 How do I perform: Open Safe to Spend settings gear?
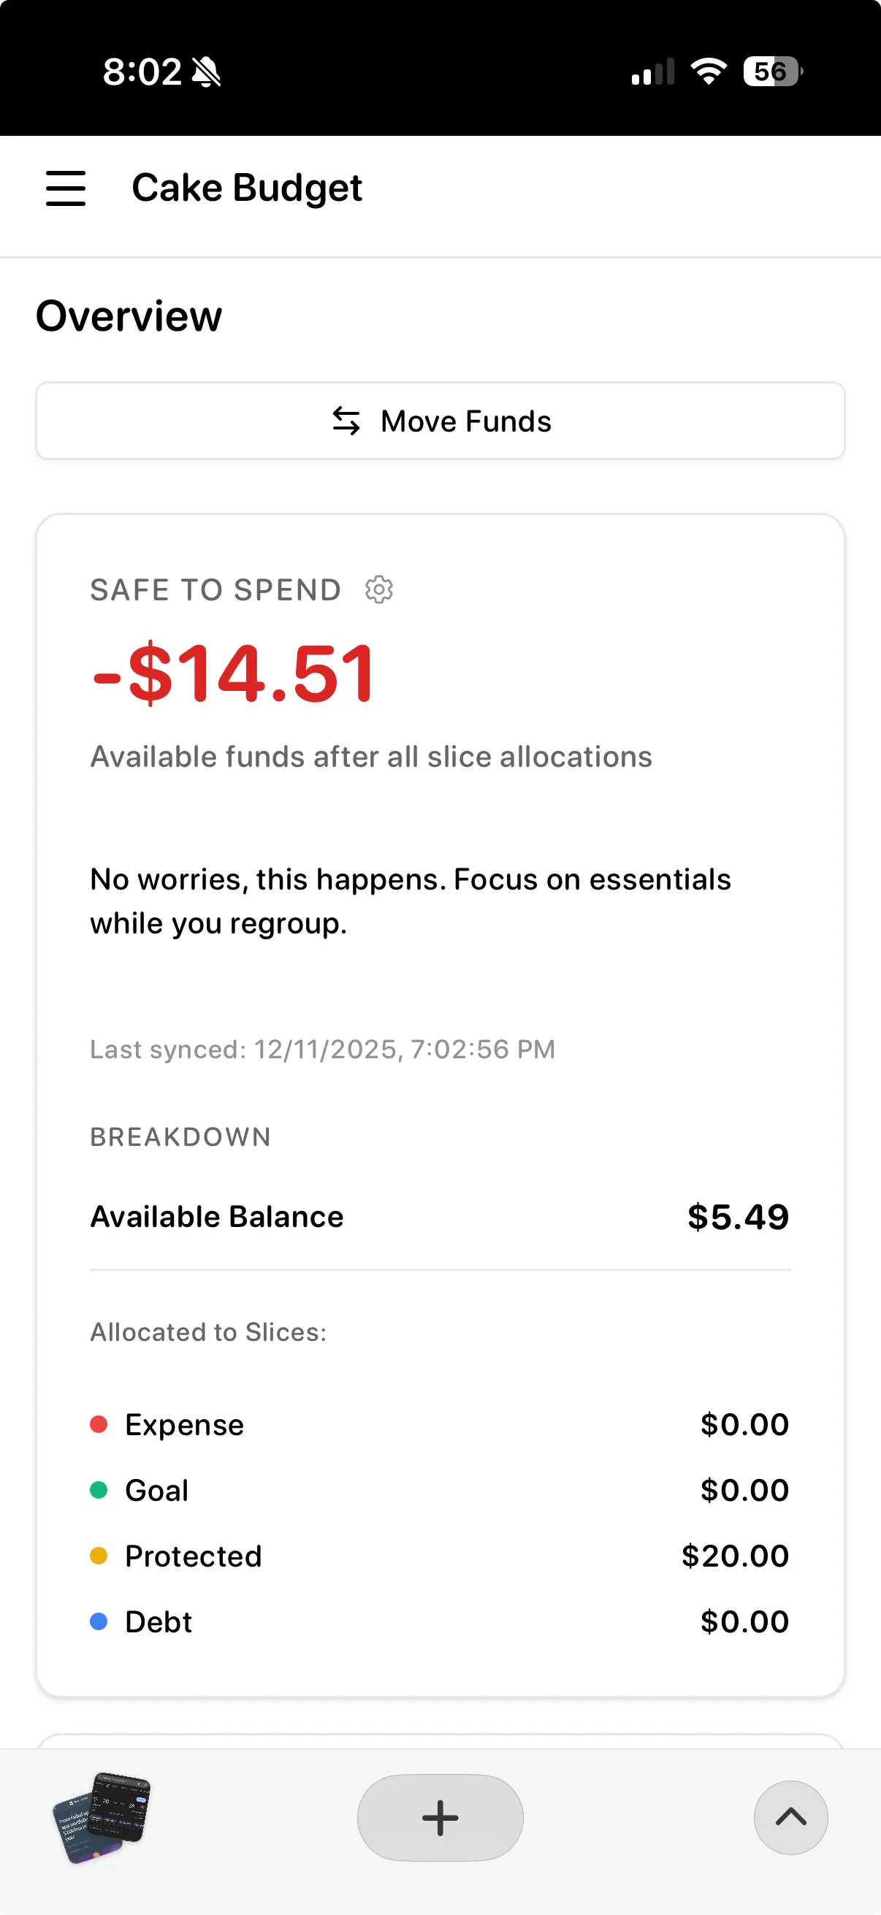378,589
